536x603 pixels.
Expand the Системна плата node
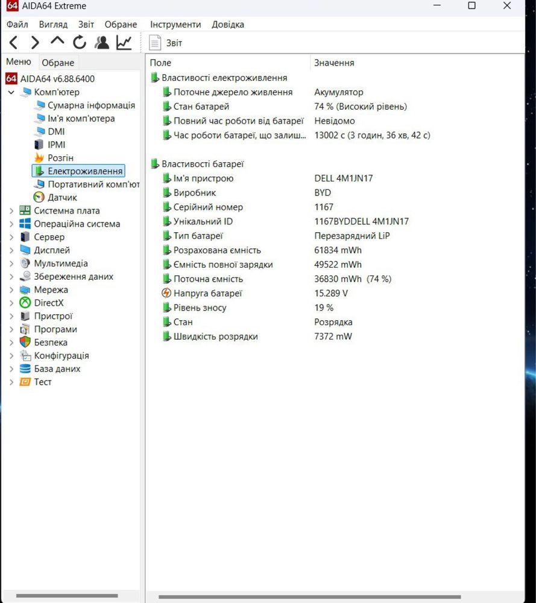click(x=11, y=210)
